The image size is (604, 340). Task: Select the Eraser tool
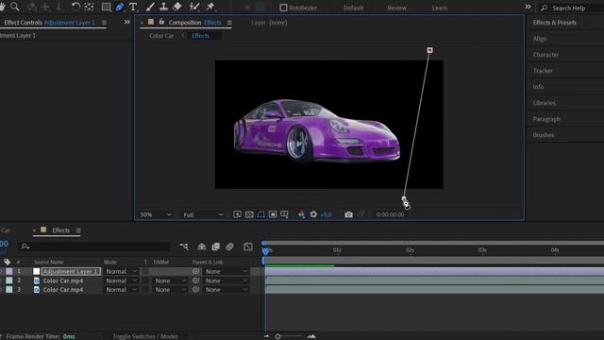[177, 7]
